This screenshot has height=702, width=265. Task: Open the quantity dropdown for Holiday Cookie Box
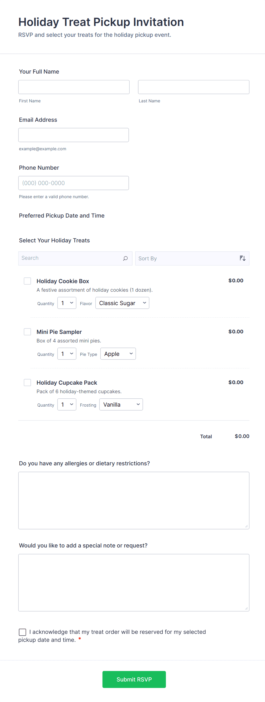[66, 303]
